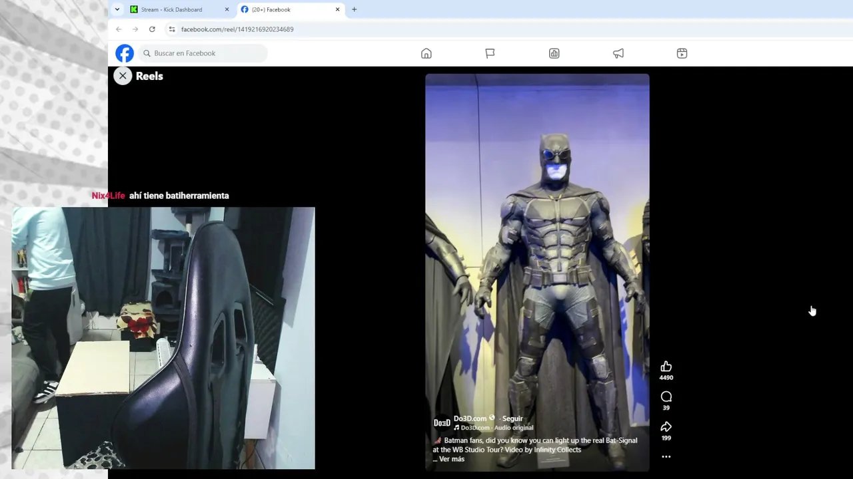The image size is (853, 479).
Task: Click the 199 shares count
Action: pos(666,438)
